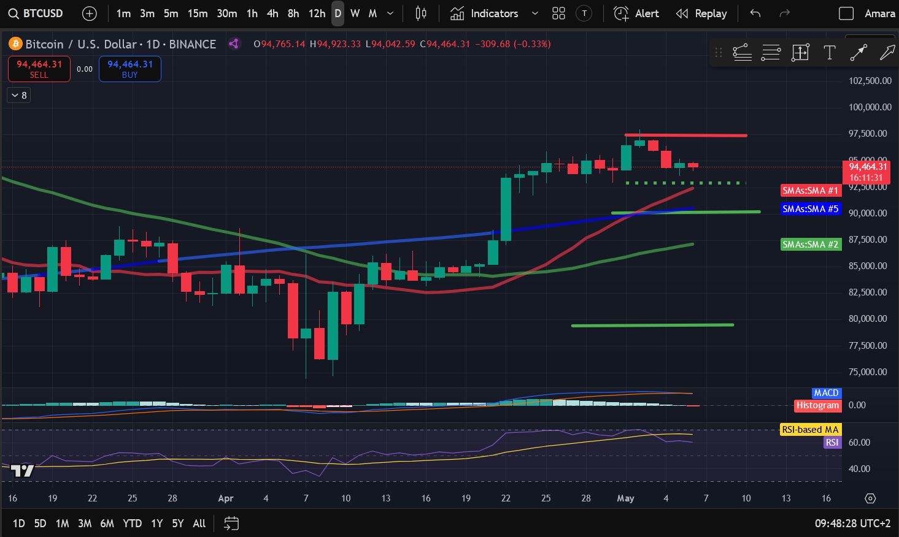Expand the time interval dropdown arrow

pos(390,13)
